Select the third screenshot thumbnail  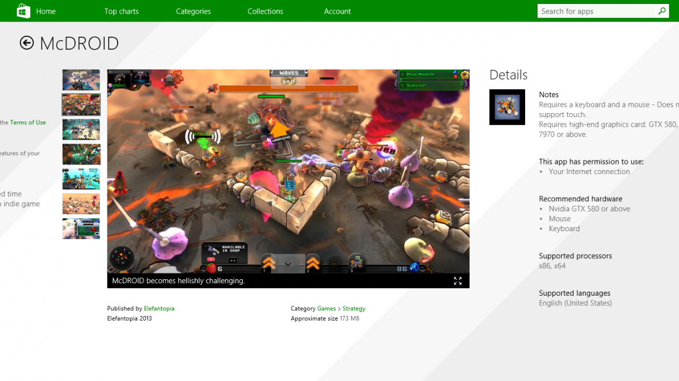pos(81,129)
